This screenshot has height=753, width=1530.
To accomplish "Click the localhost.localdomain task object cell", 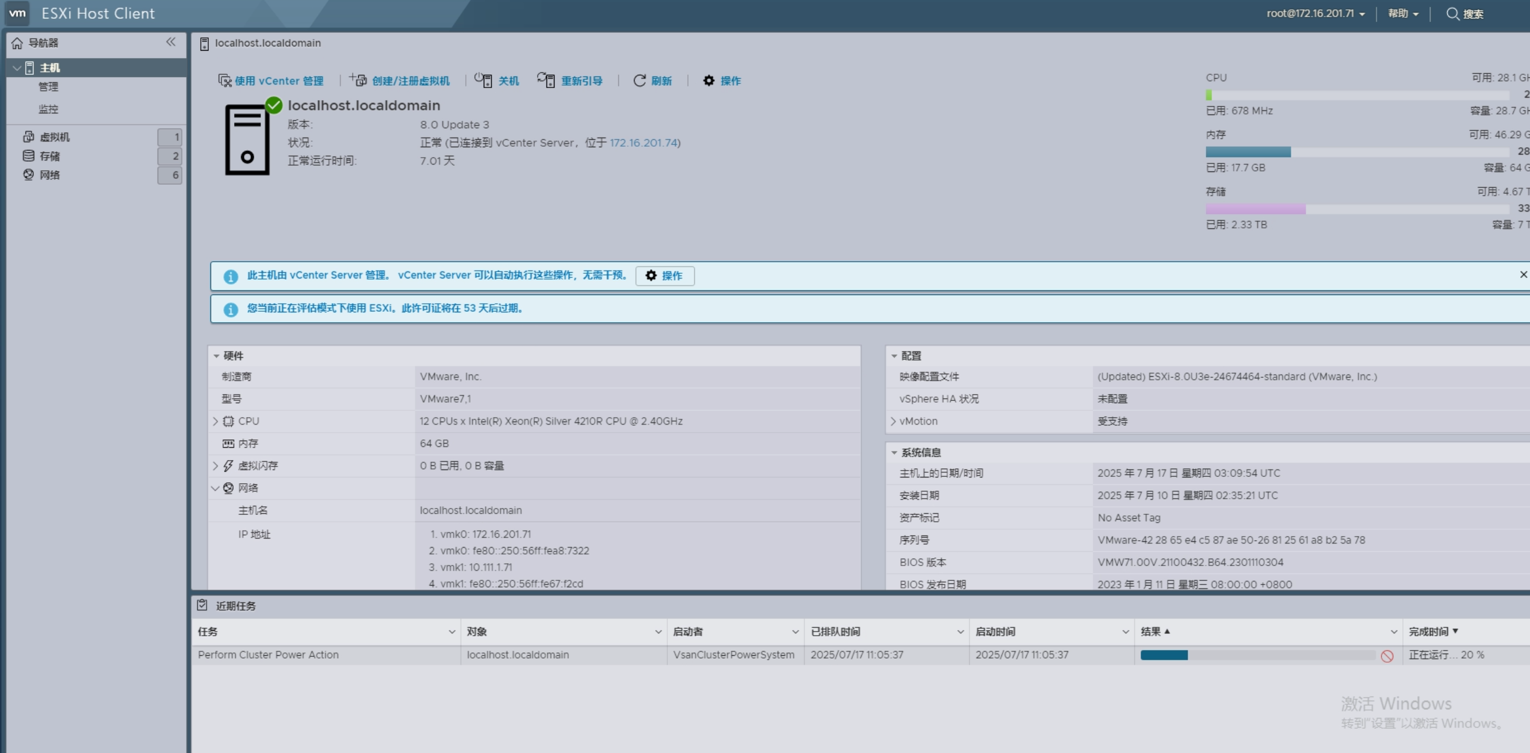I will [x=518, y=655].
